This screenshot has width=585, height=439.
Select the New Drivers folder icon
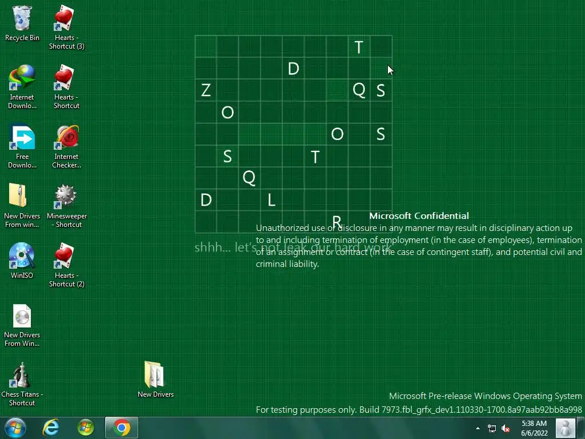[x=155, y=380]
